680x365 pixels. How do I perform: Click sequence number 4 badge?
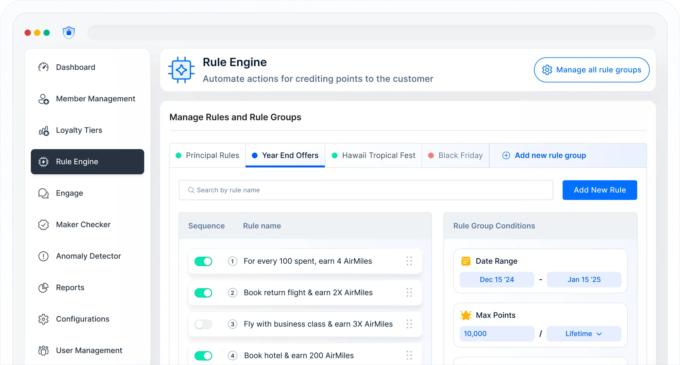(233, 355)
